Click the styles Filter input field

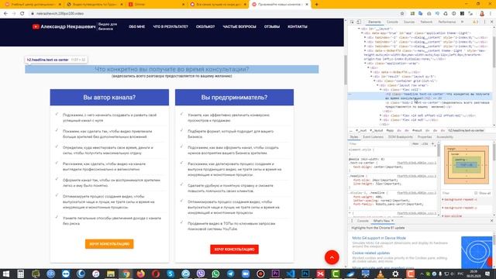coord(379,144)
